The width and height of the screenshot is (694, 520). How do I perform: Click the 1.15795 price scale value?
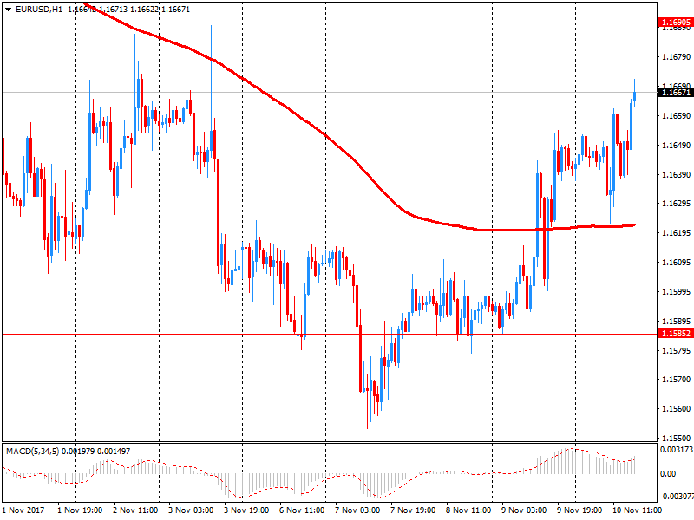[676, 350]
